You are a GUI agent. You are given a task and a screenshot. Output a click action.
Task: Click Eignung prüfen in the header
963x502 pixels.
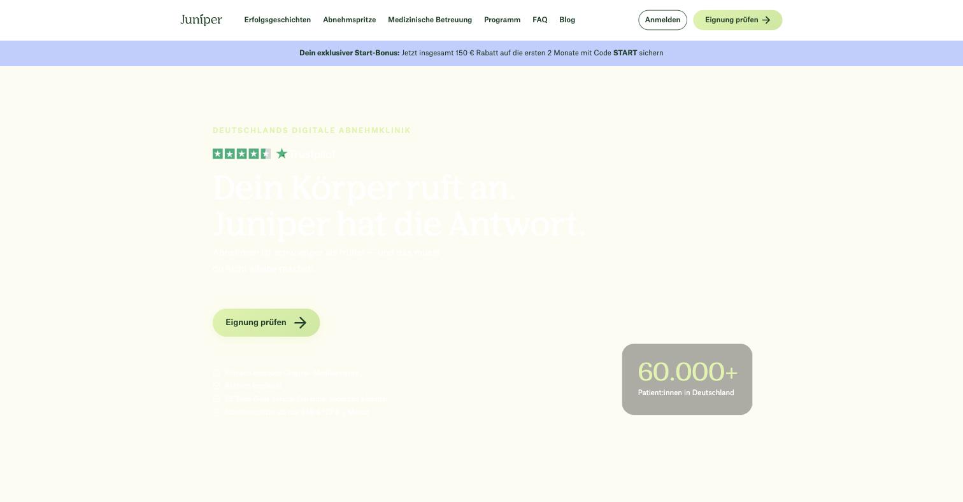(738, 20)
